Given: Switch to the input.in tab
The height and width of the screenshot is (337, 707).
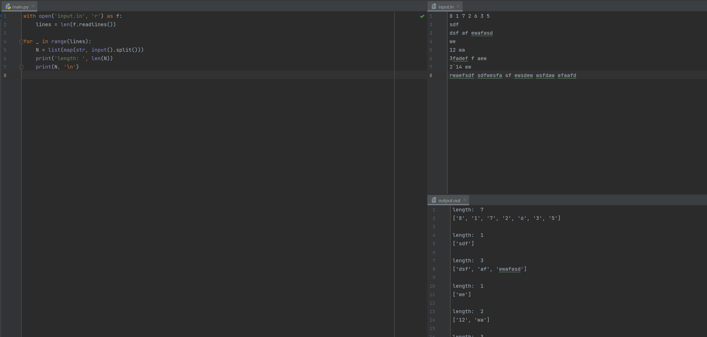Looking at the screenshot, I should 446,7.
